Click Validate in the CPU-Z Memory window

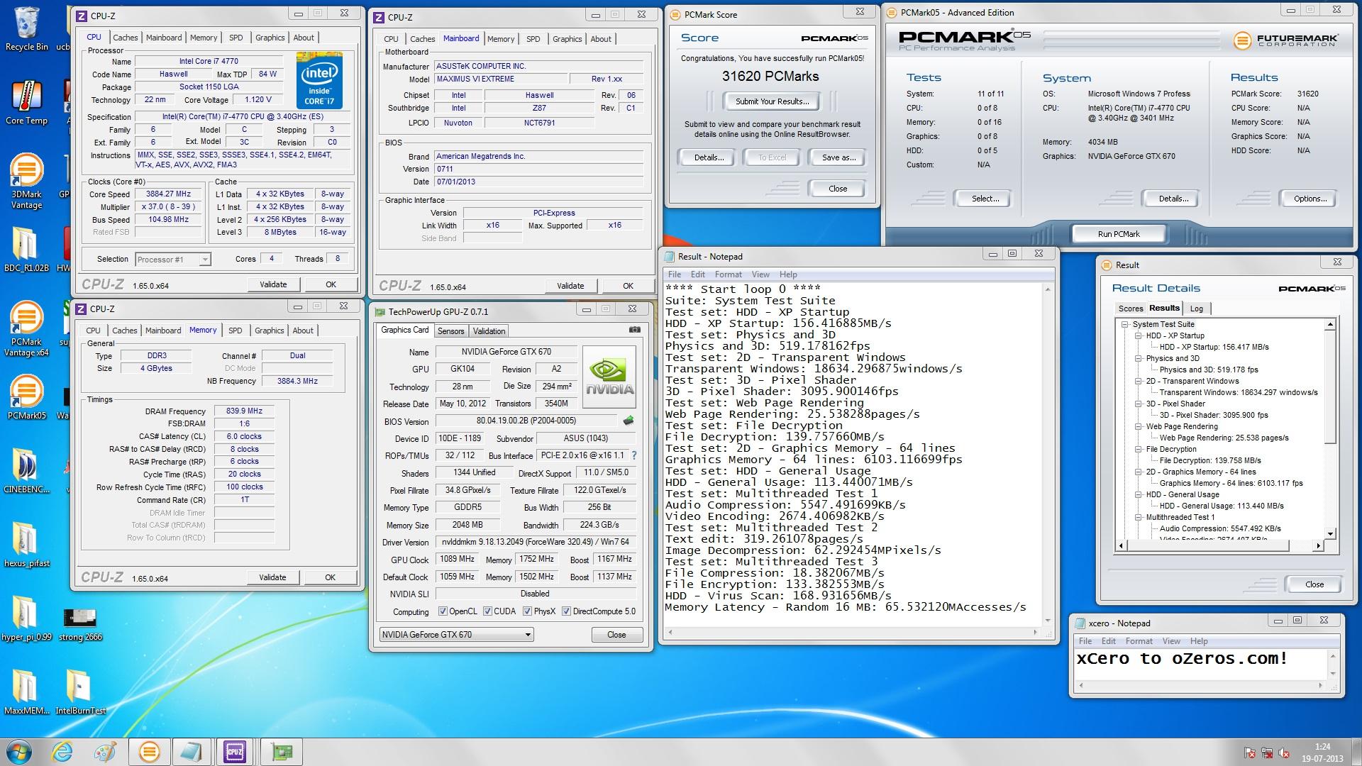[x=272, y=577]
